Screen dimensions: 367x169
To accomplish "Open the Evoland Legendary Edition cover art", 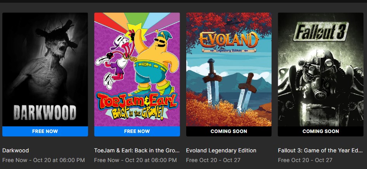I will (229, 69).
